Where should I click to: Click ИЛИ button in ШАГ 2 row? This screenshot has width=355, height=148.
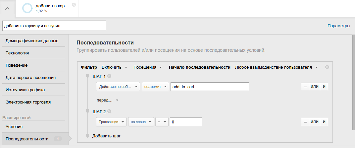[x=315, y=122]
